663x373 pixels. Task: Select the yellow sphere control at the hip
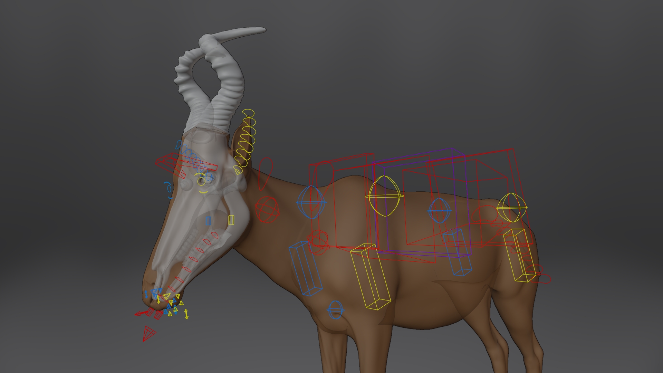[x=512, y=208]
